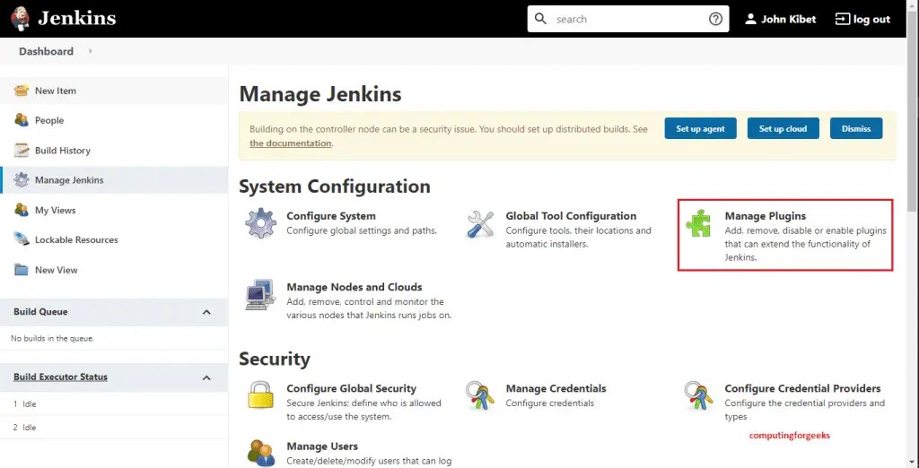919x468 pixels.
Task: Click the Set up agent button
Action: [700, 128]
